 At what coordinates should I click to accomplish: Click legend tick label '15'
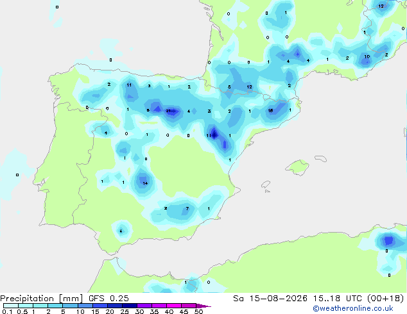point(96,311)
